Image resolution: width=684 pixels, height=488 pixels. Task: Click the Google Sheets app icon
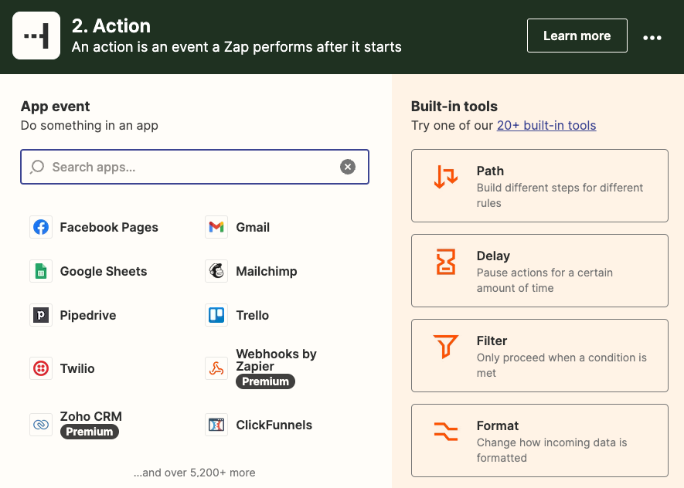tap(41, 271)
